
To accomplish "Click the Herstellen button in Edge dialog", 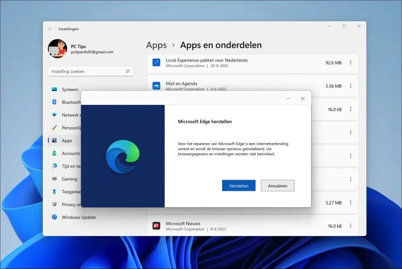I will pyautogui.click(x=239, y=186).
